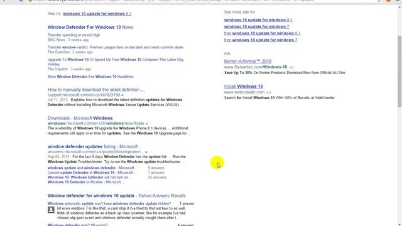Open Norton Antivirus 2016 ad

pyautogui.click(x=247, y=62)
